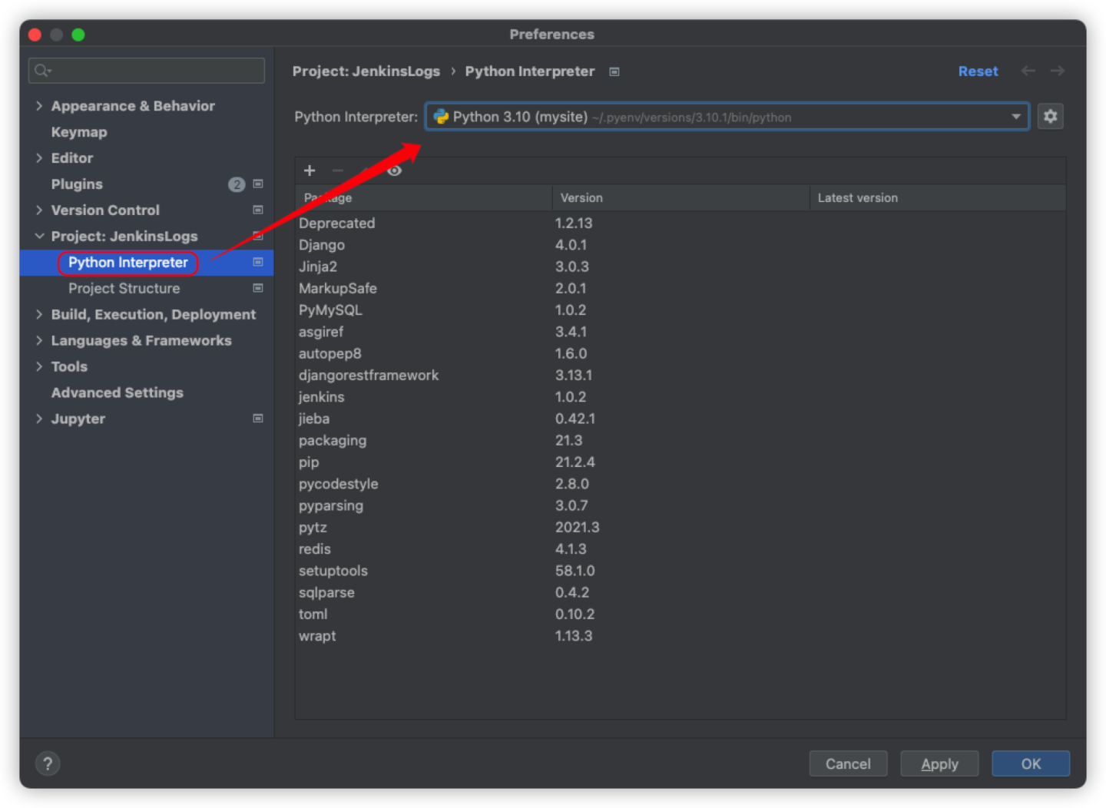The height and width of the screenshot is (808, 1106).
Task: Expand Build, Execution, Deployment section
Action: click(x=39, y=315)
